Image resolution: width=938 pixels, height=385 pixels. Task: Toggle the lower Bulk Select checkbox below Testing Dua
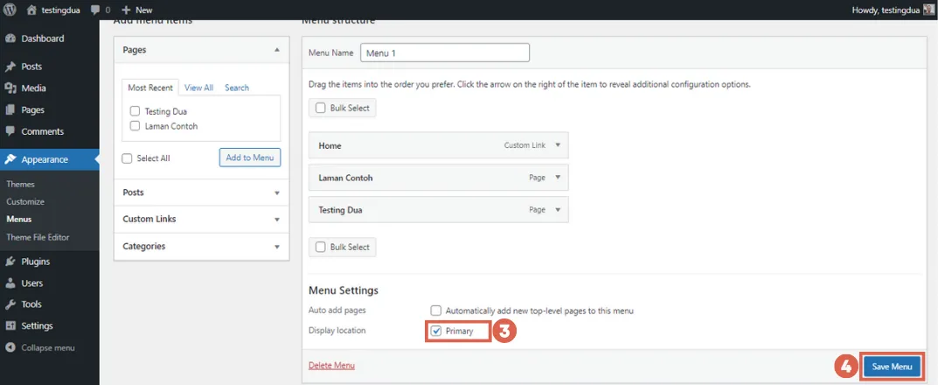point(321,247)
